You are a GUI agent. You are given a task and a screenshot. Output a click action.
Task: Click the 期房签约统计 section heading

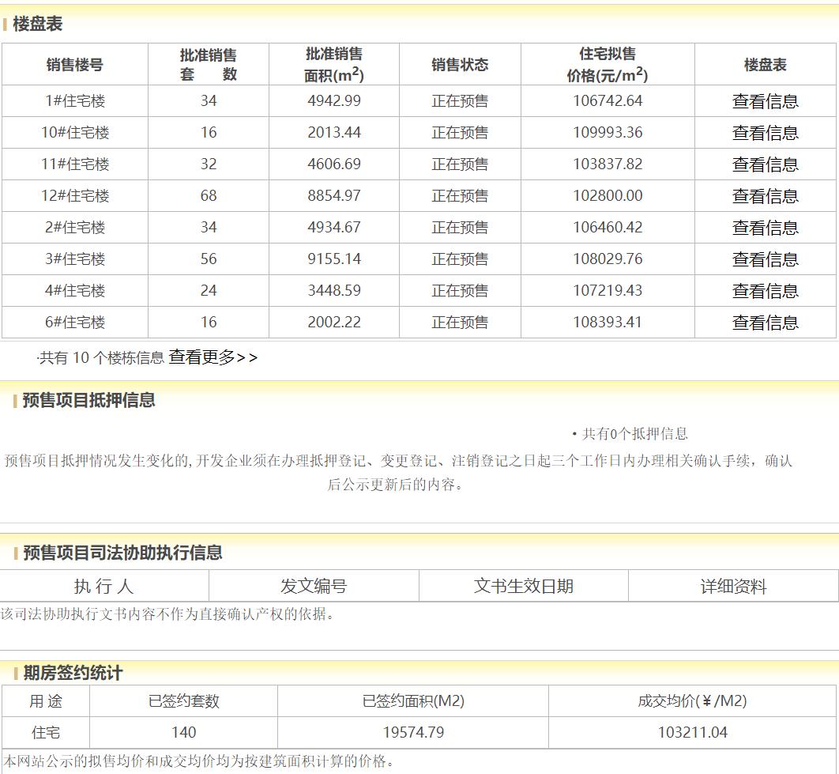pyautogui.click(x=73, y=673)
